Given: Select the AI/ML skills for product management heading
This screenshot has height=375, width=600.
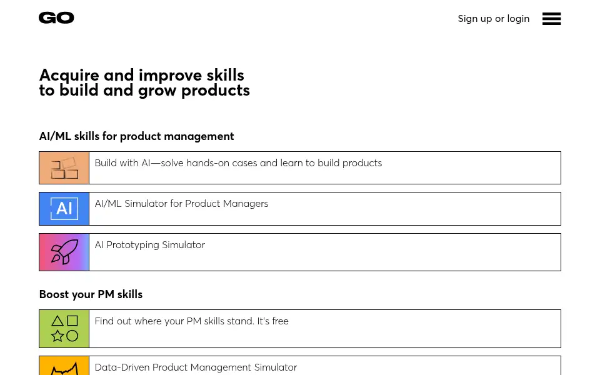Looking at the screenshot, I should 136,136.
